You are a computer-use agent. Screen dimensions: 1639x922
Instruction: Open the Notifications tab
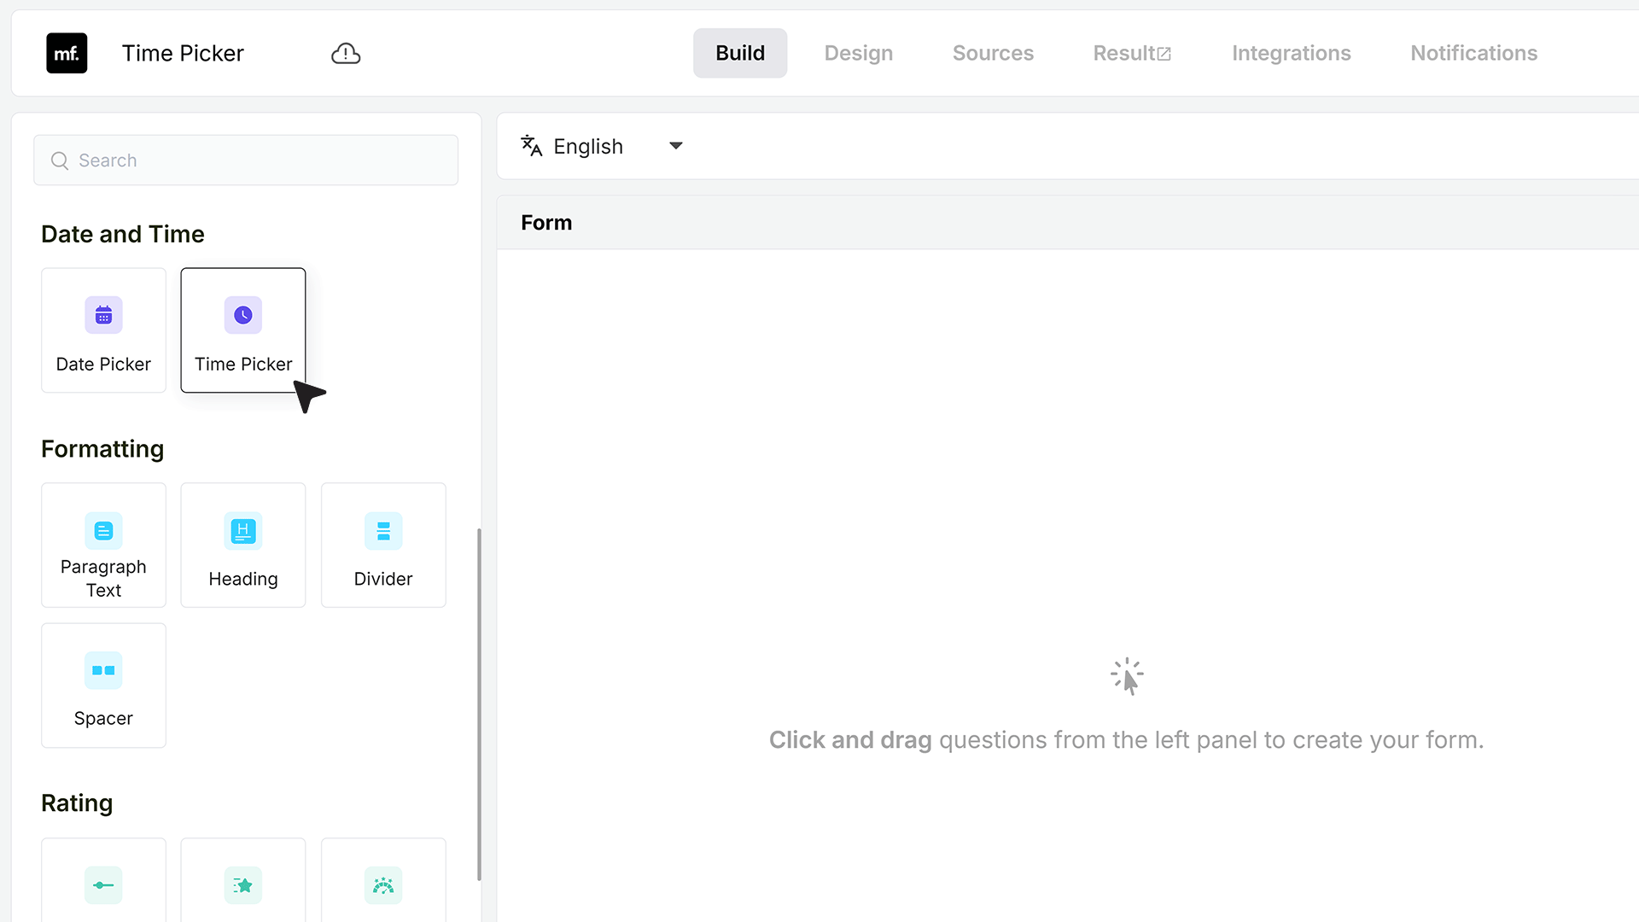click(1473, 53)
